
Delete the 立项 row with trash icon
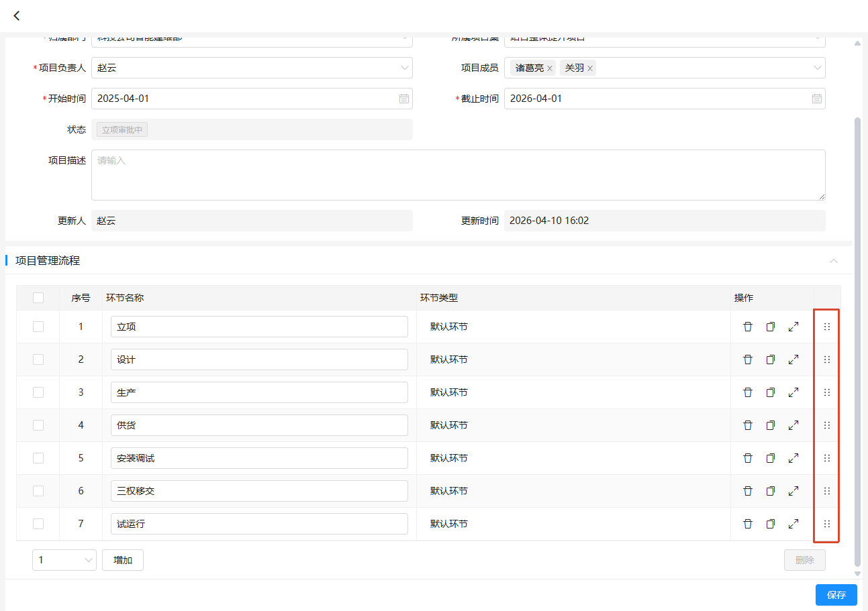pos(748,327)
